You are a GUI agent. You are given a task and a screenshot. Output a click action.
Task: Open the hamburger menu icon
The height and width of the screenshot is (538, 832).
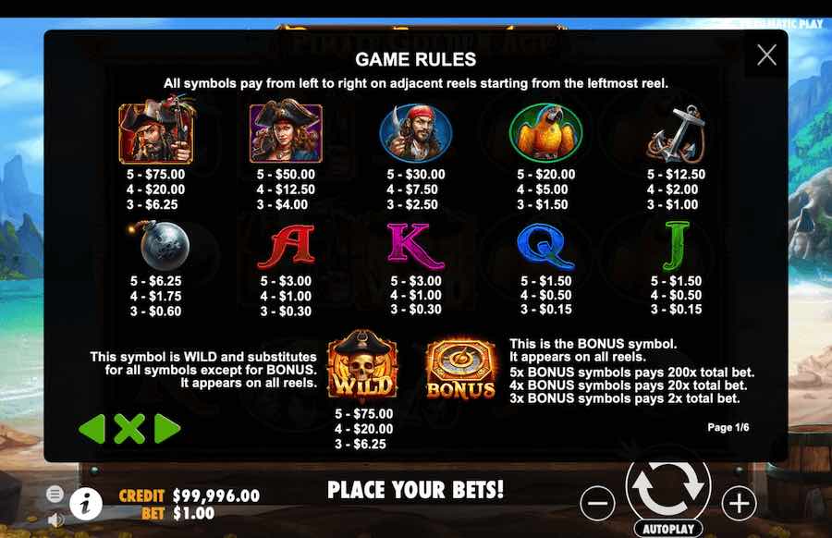pyautogui.click(x=55, y=494)
